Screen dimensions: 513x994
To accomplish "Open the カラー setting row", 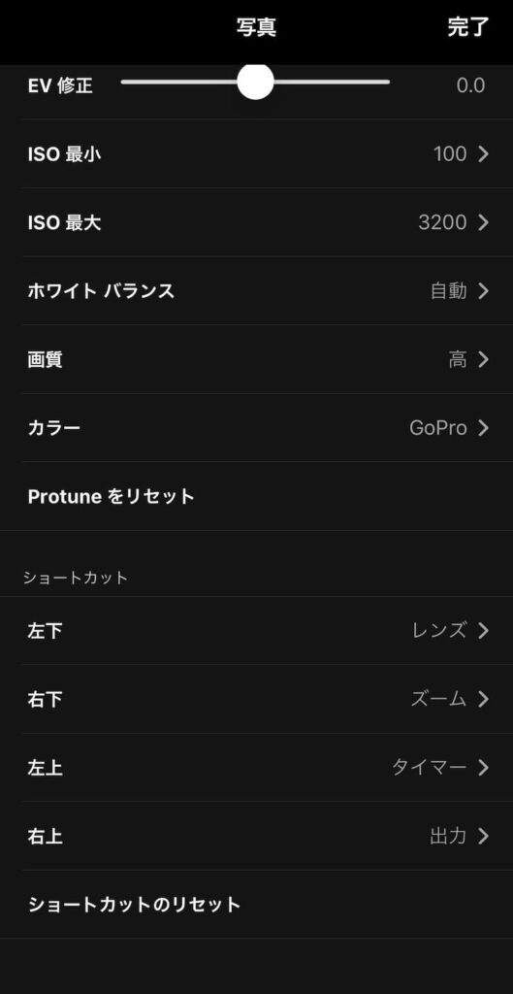I will 256,428.
